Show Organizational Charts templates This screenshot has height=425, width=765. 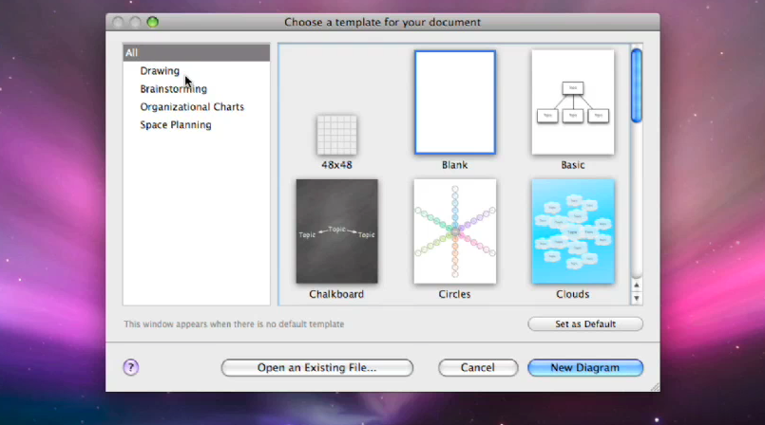tap(192, 107)
